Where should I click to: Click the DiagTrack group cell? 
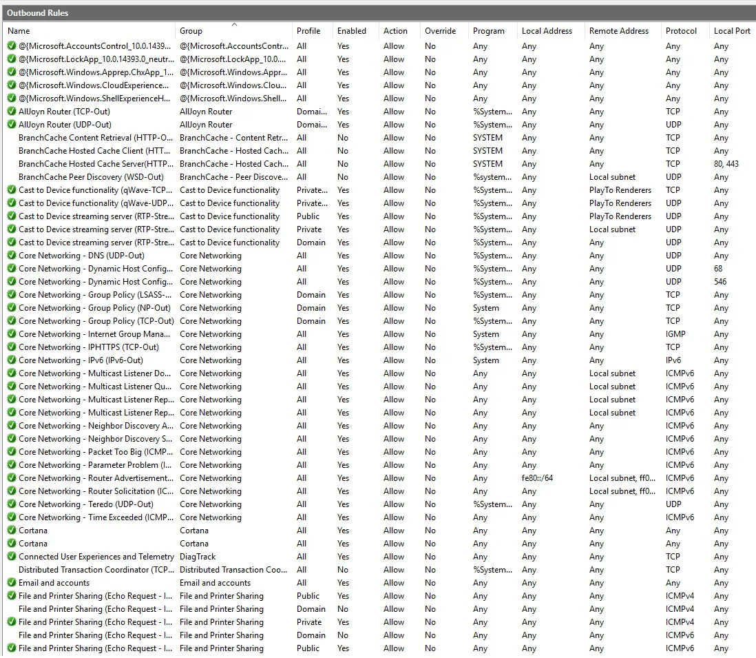point(198,557)
